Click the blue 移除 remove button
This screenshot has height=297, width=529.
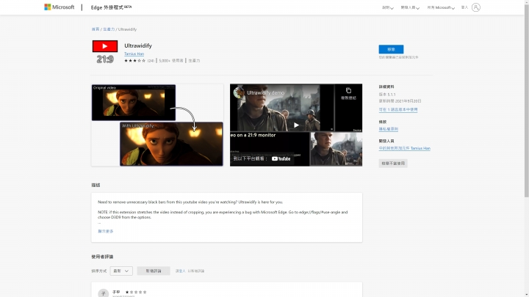391,49
